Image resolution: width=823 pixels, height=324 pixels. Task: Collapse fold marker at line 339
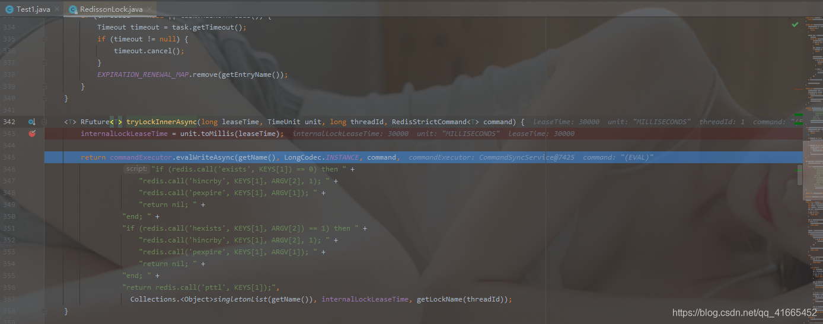click(x=44, y=86)
